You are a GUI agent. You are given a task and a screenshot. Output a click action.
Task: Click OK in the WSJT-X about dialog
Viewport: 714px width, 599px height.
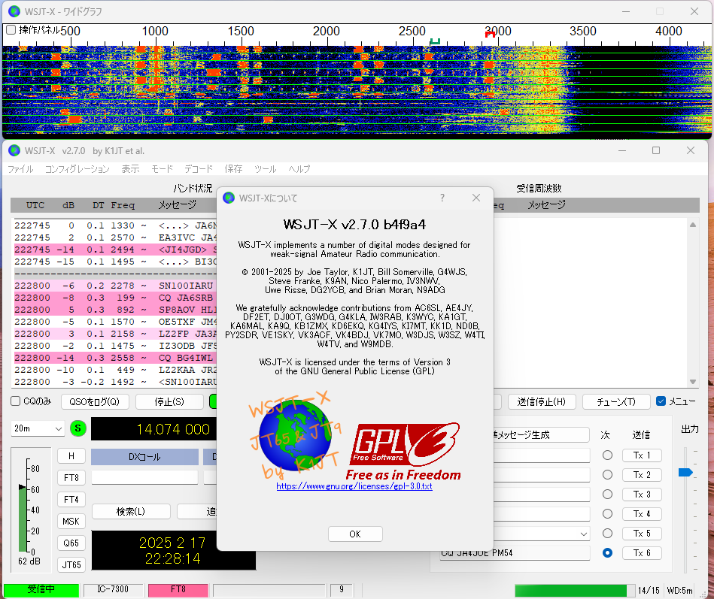click(355, 534)
